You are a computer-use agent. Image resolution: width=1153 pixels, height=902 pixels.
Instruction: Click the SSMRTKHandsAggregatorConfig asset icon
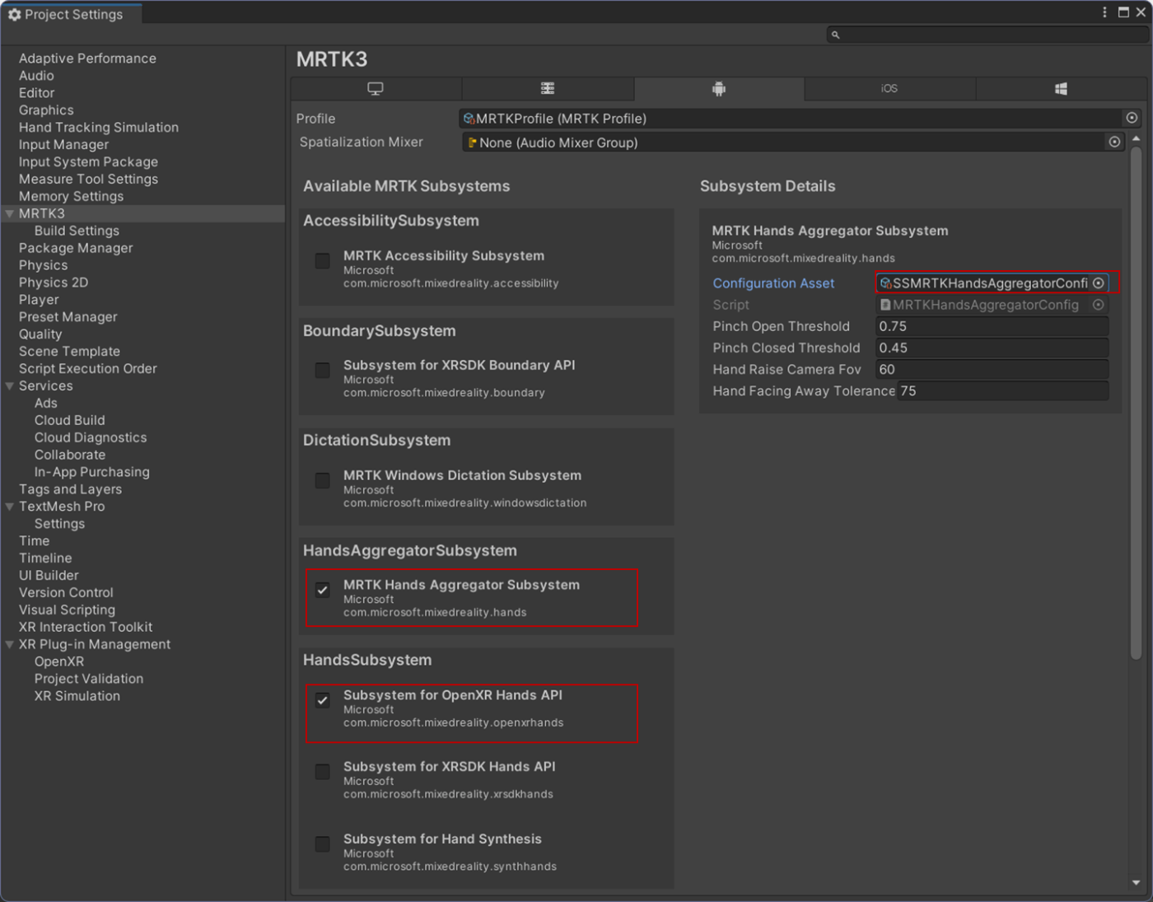pos(886,283)
